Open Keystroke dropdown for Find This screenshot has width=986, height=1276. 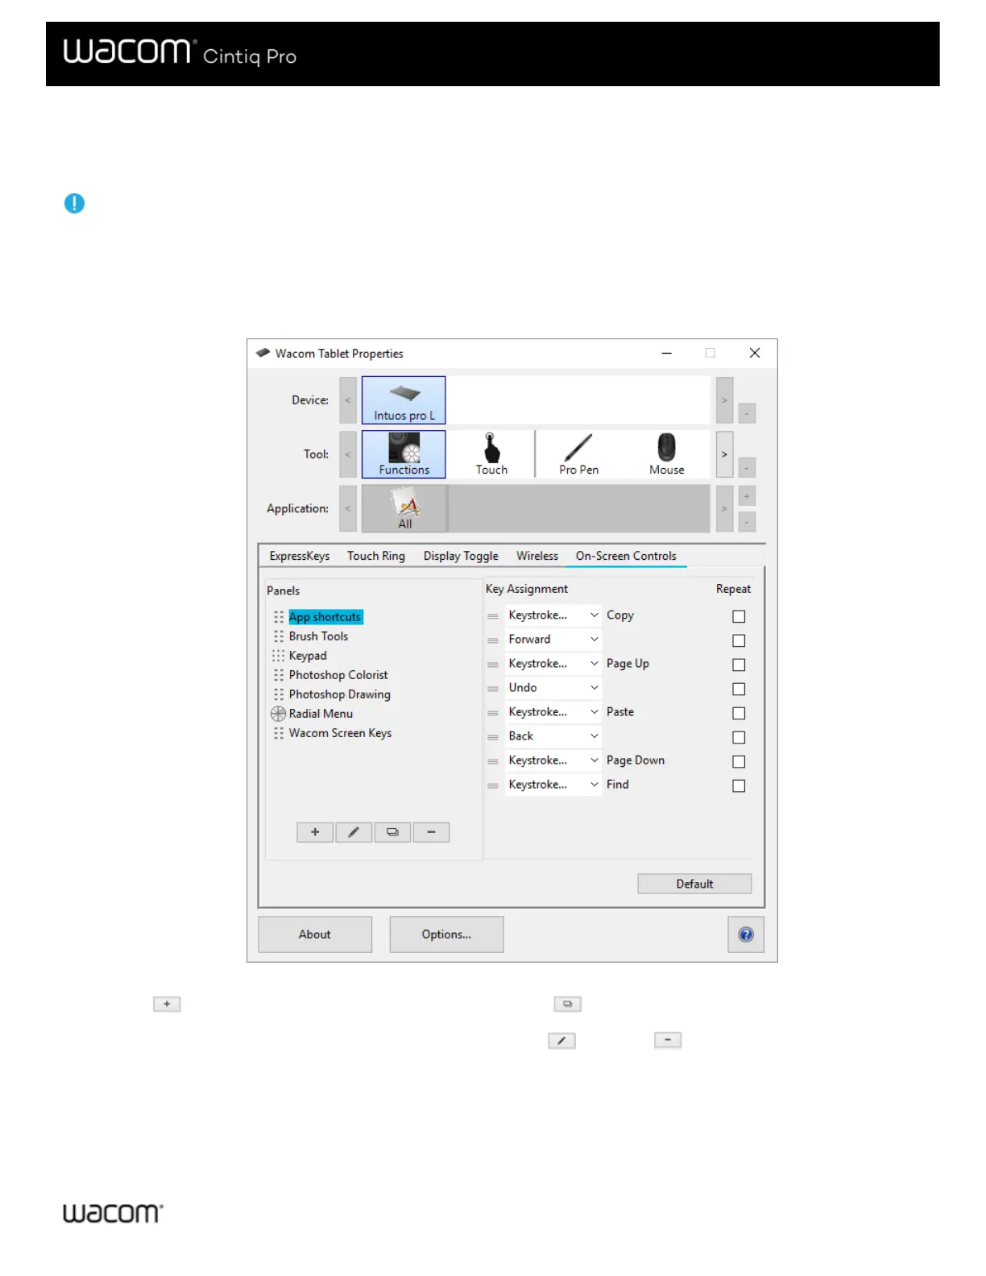point(553,785)
